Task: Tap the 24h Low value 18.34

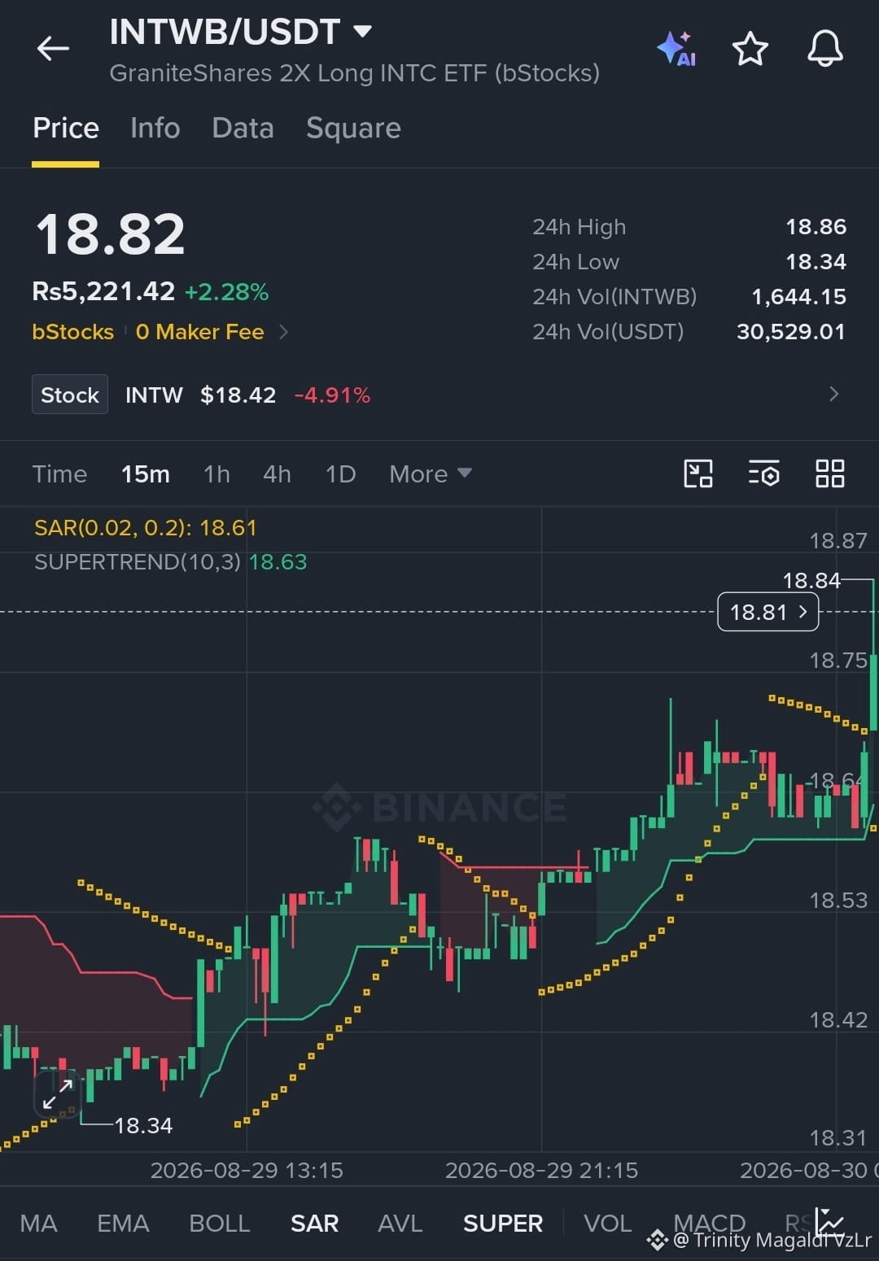Action: 816,262
